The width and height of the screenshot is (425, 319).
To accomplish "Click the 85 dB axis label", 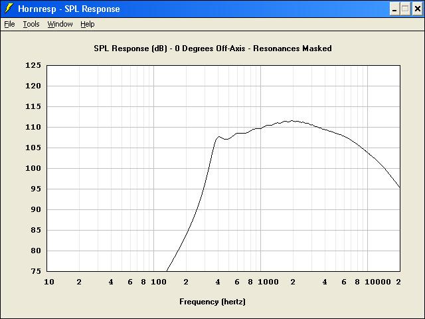I will [36, 231].
